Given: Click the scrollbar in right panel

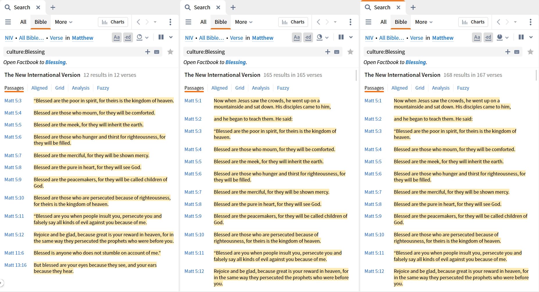Looking at the screenshot, I should point(536,75).
